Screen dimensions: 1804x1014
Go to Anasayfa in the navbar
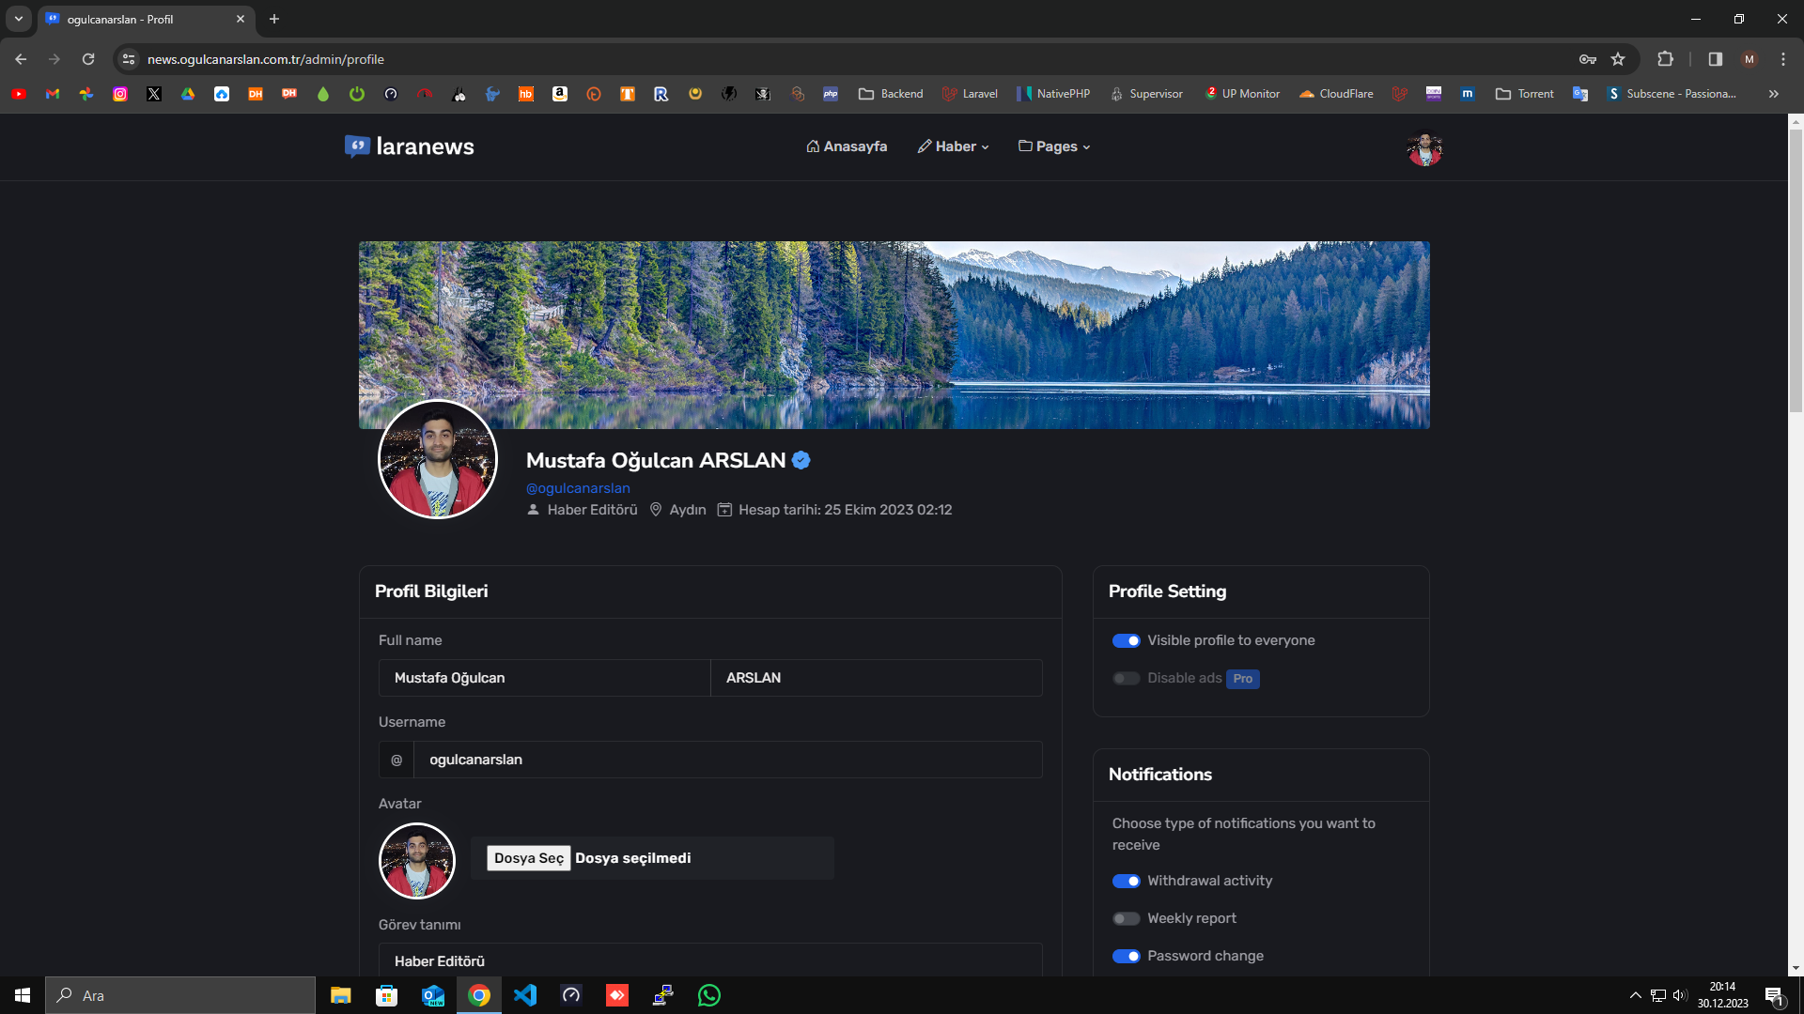[x=847, y=146]
